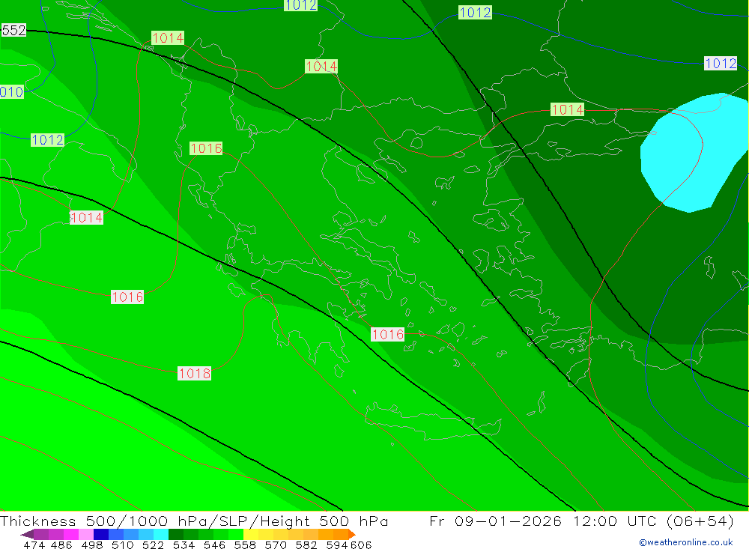Image resolution: width=749 pixels, height=549 pixels.
Task: Click the purple left arrow of the legend
Action: click(27, 534)
